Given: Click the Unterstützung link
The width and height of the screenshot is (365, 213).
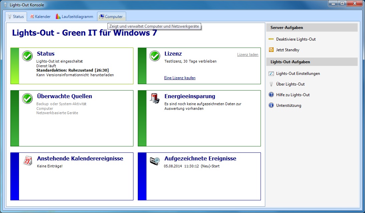Looking at the screenshot, I should [x=289, y=106].
